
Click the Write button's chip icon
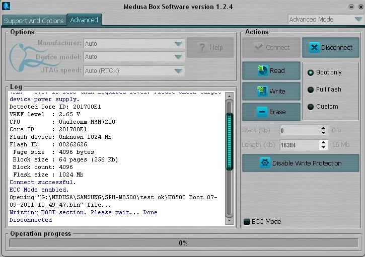point(262,91)
